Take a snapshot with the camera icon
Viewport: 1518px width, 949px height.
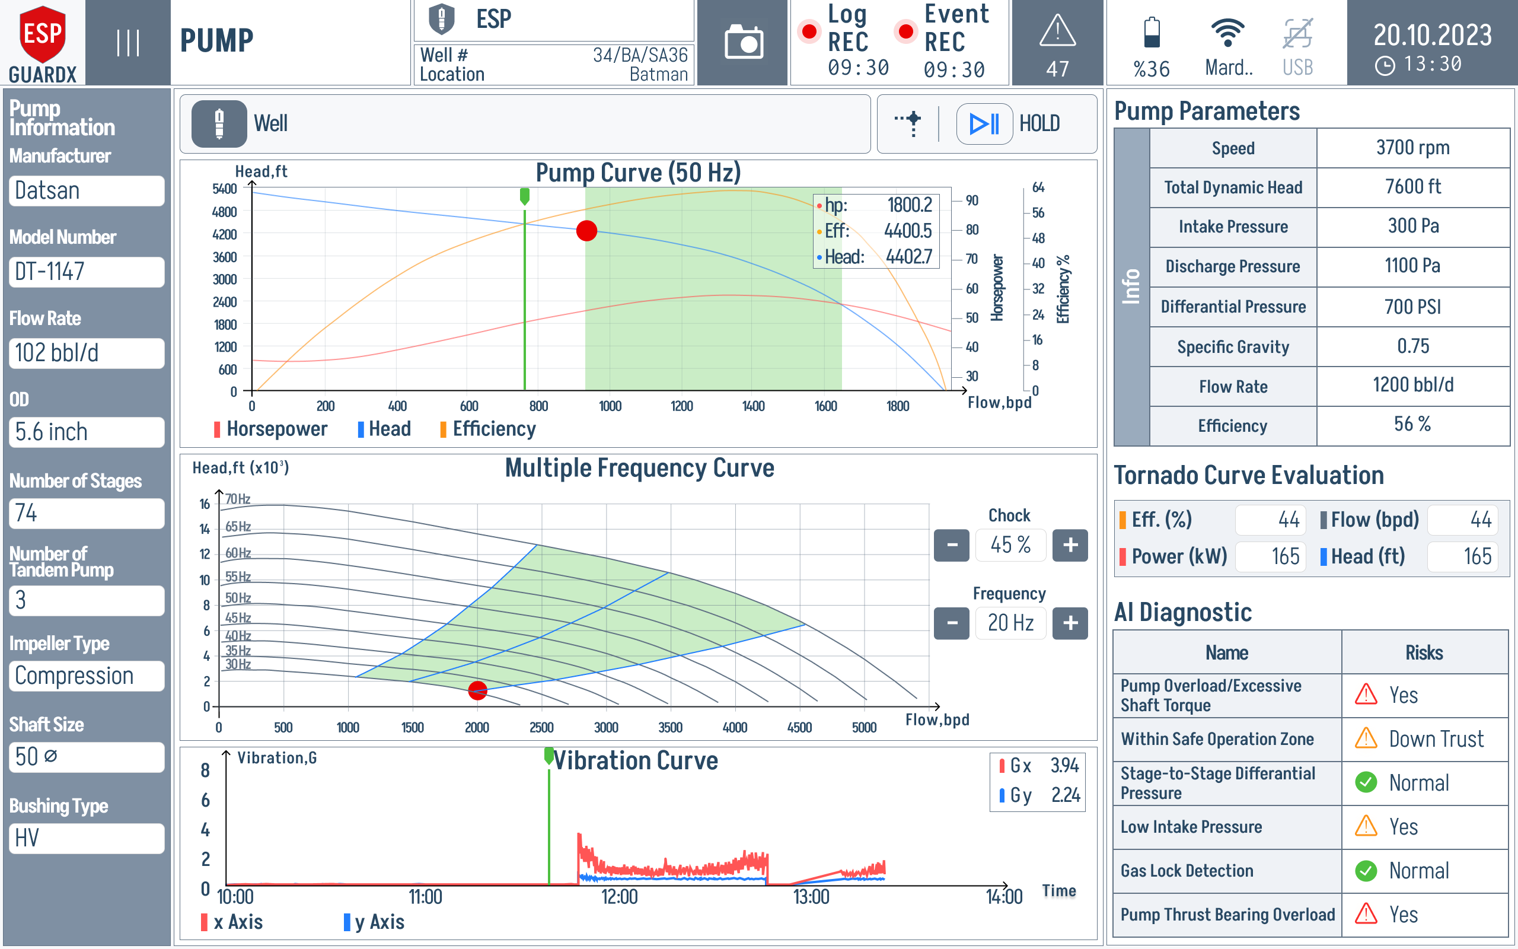[744, 43]
